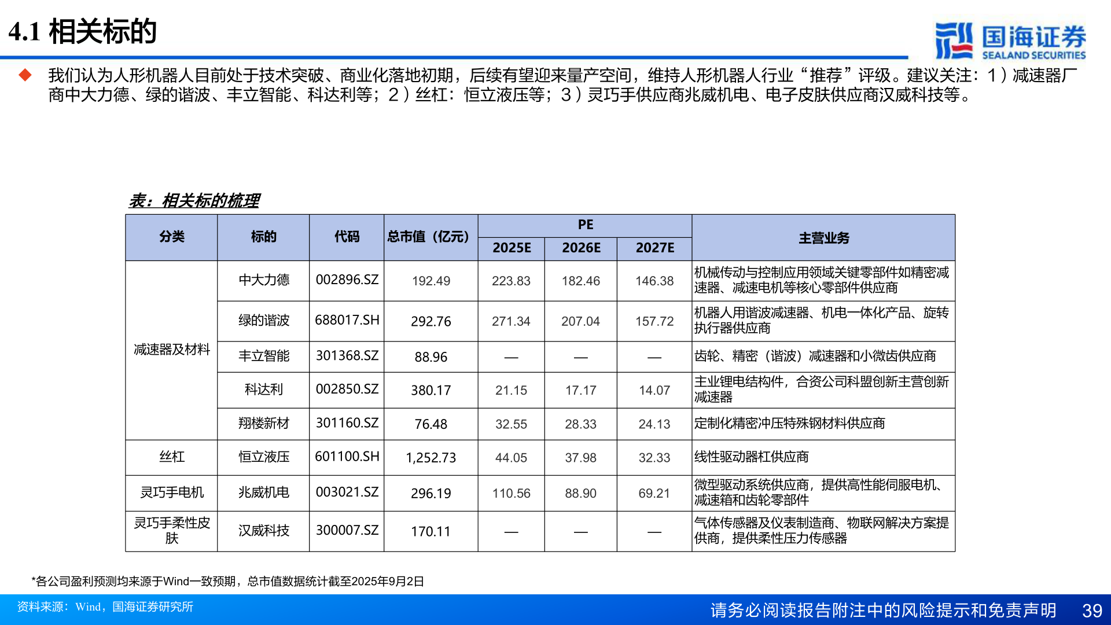The width and height of the screenshot is (1111, 625).
Task: Click PE value 21.15
Action: [x=511, y=391]
